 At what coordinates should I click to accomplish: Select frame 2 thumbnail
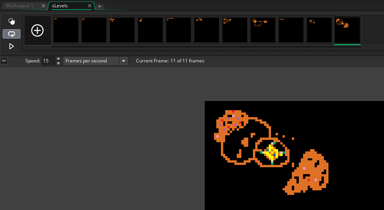[94, 30]
